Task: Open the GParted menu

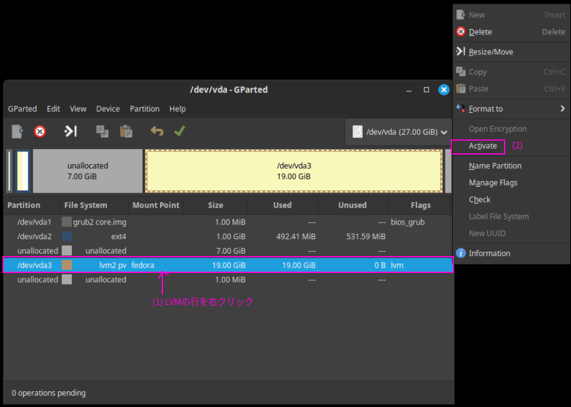Action: coord(22,109)
